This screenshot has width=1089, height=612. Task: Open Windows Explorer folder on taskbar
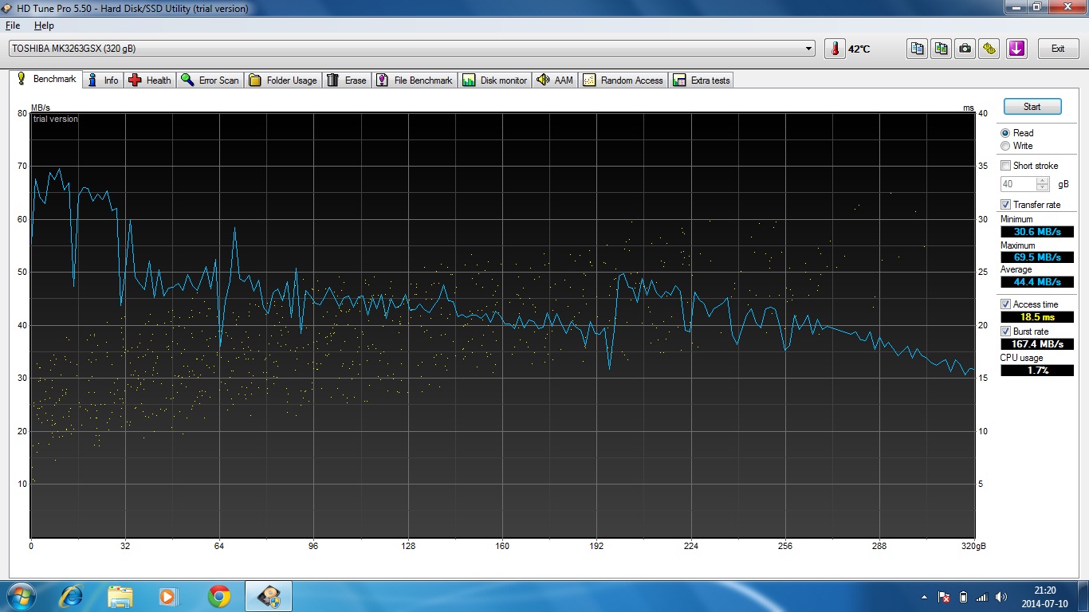pyautogui.click(x=120, y=596)
